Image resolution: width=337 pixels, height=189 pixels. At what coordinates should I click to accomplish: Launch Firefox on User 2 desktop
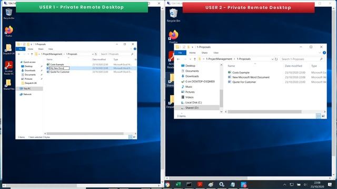coord(173,36)
